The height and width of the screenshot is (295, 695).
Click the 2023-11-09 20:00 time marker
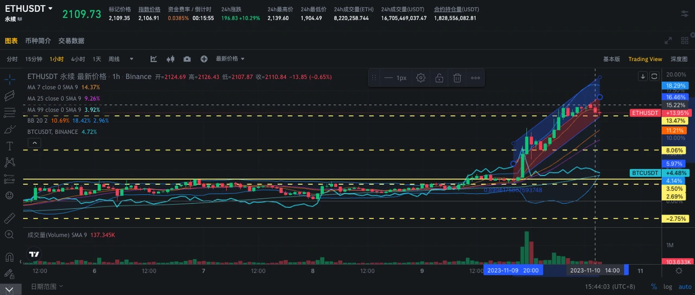tap(513, 270)
